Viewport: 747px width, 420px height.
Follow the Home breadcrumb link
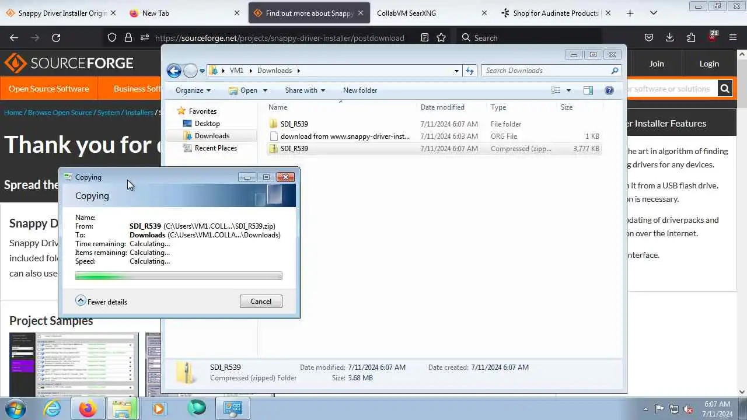pyautogui.click(x=13, y=112)
